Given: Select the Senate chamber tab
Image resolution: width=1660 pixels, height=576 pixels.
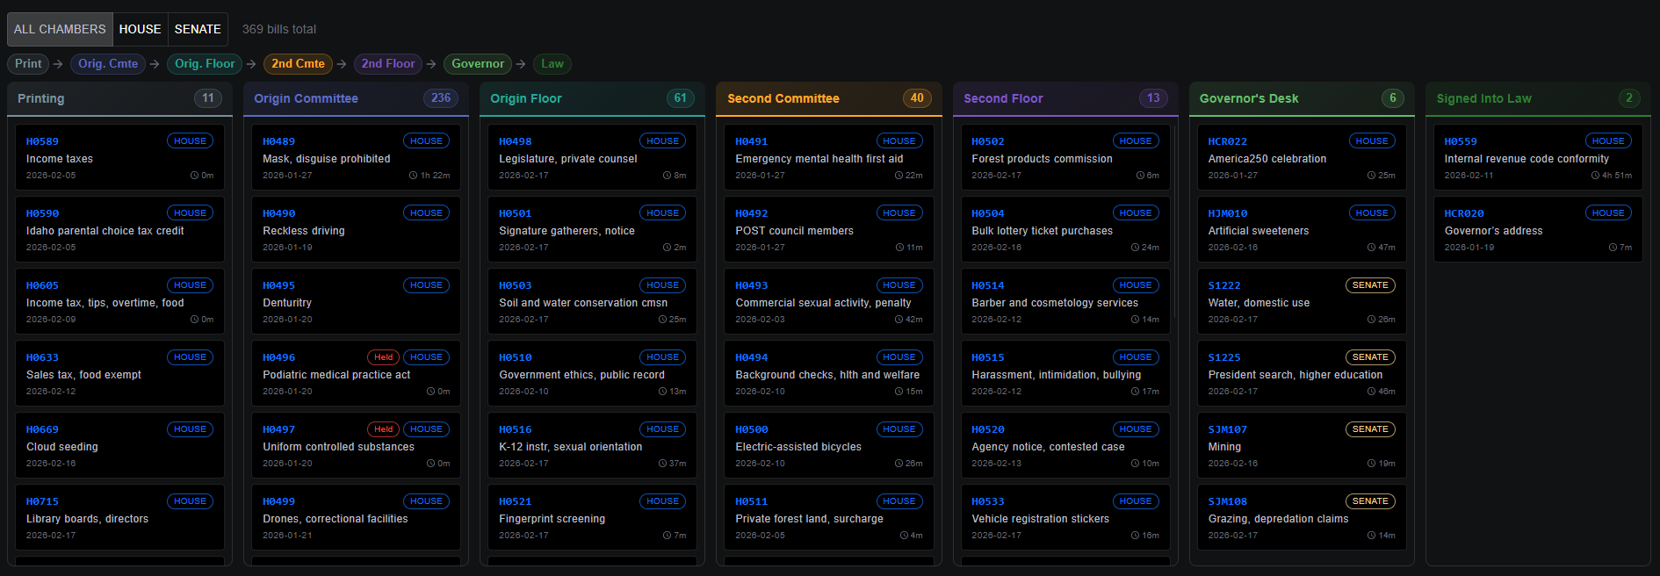Looking at the screenshot, I should [x=198, y=29].
